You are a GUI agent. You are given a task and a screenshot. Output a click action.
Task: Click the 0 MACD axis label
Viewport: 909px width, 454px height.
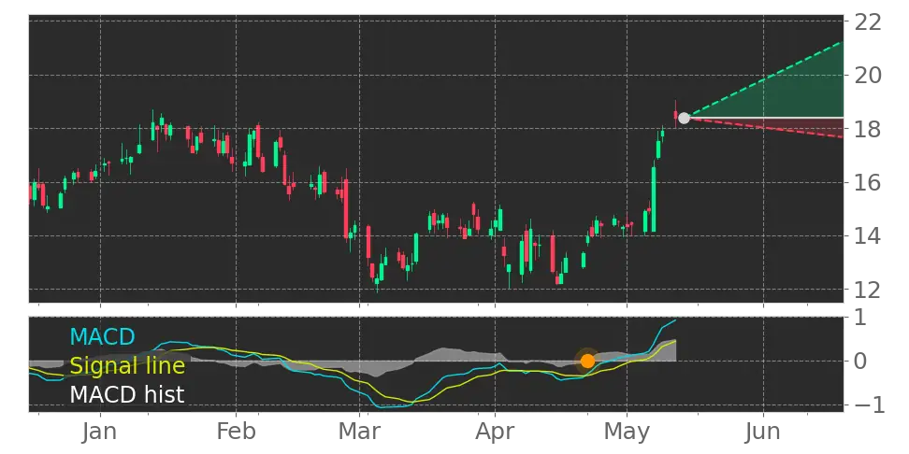pyautogui.click(x=861, y=362)
